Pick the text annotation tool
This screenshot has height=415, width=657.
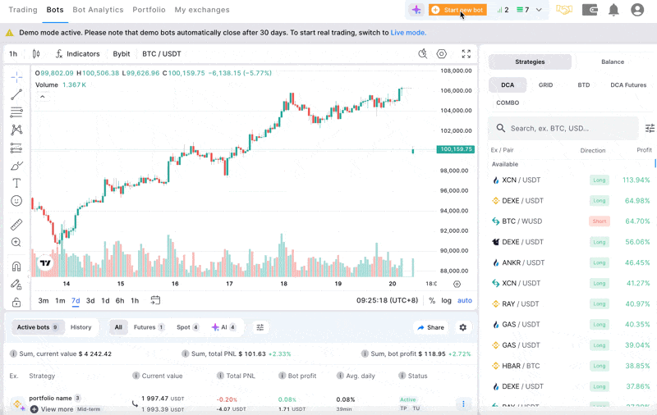coord(16,183)
